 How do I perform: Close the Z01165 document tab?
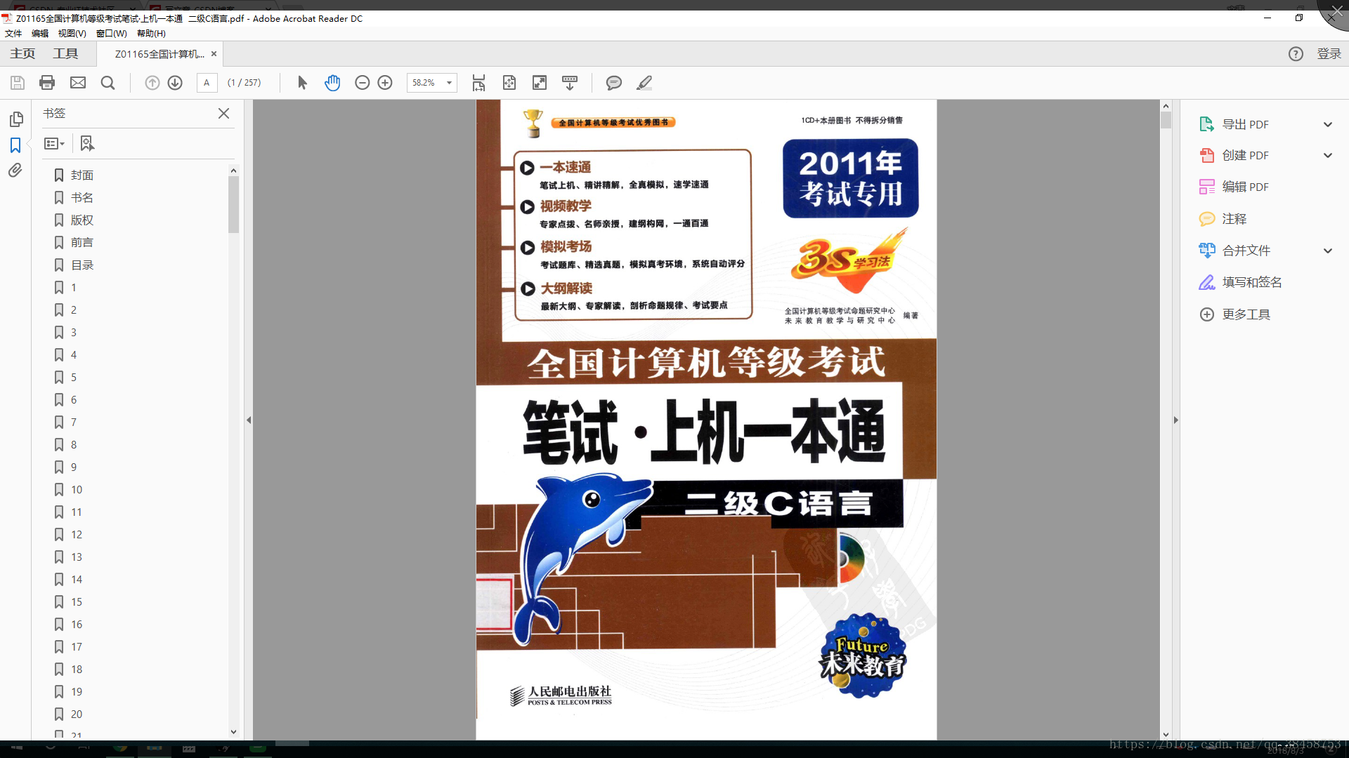(x=214, y=54)
